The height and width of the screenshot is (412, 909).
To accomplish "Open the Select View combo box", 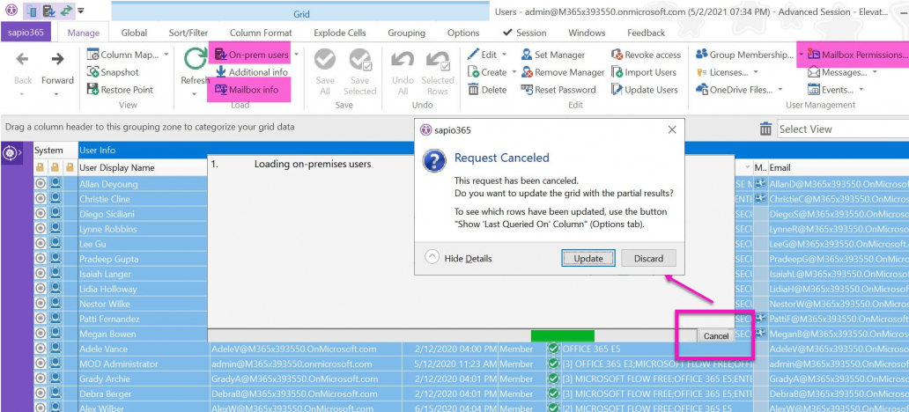I will click(x=843, y=129).
